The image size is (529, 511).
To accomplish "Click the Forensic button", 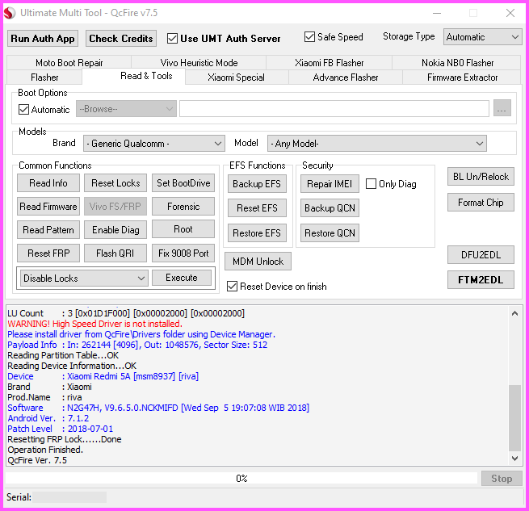I will pos(183,206).
